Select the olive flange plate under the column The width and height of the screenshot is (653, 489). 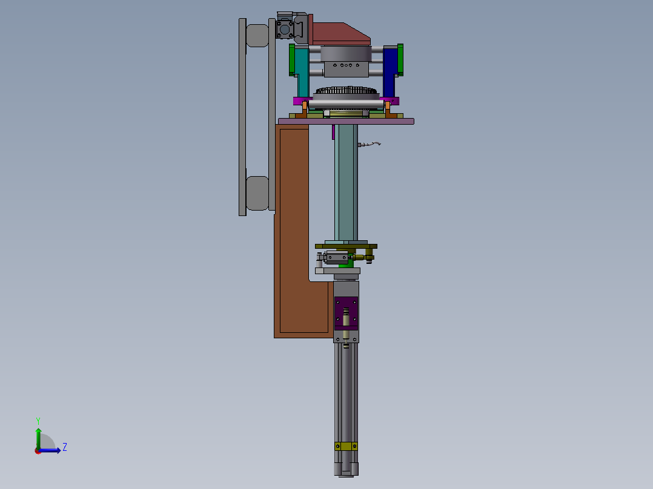(x=346, y=246)
